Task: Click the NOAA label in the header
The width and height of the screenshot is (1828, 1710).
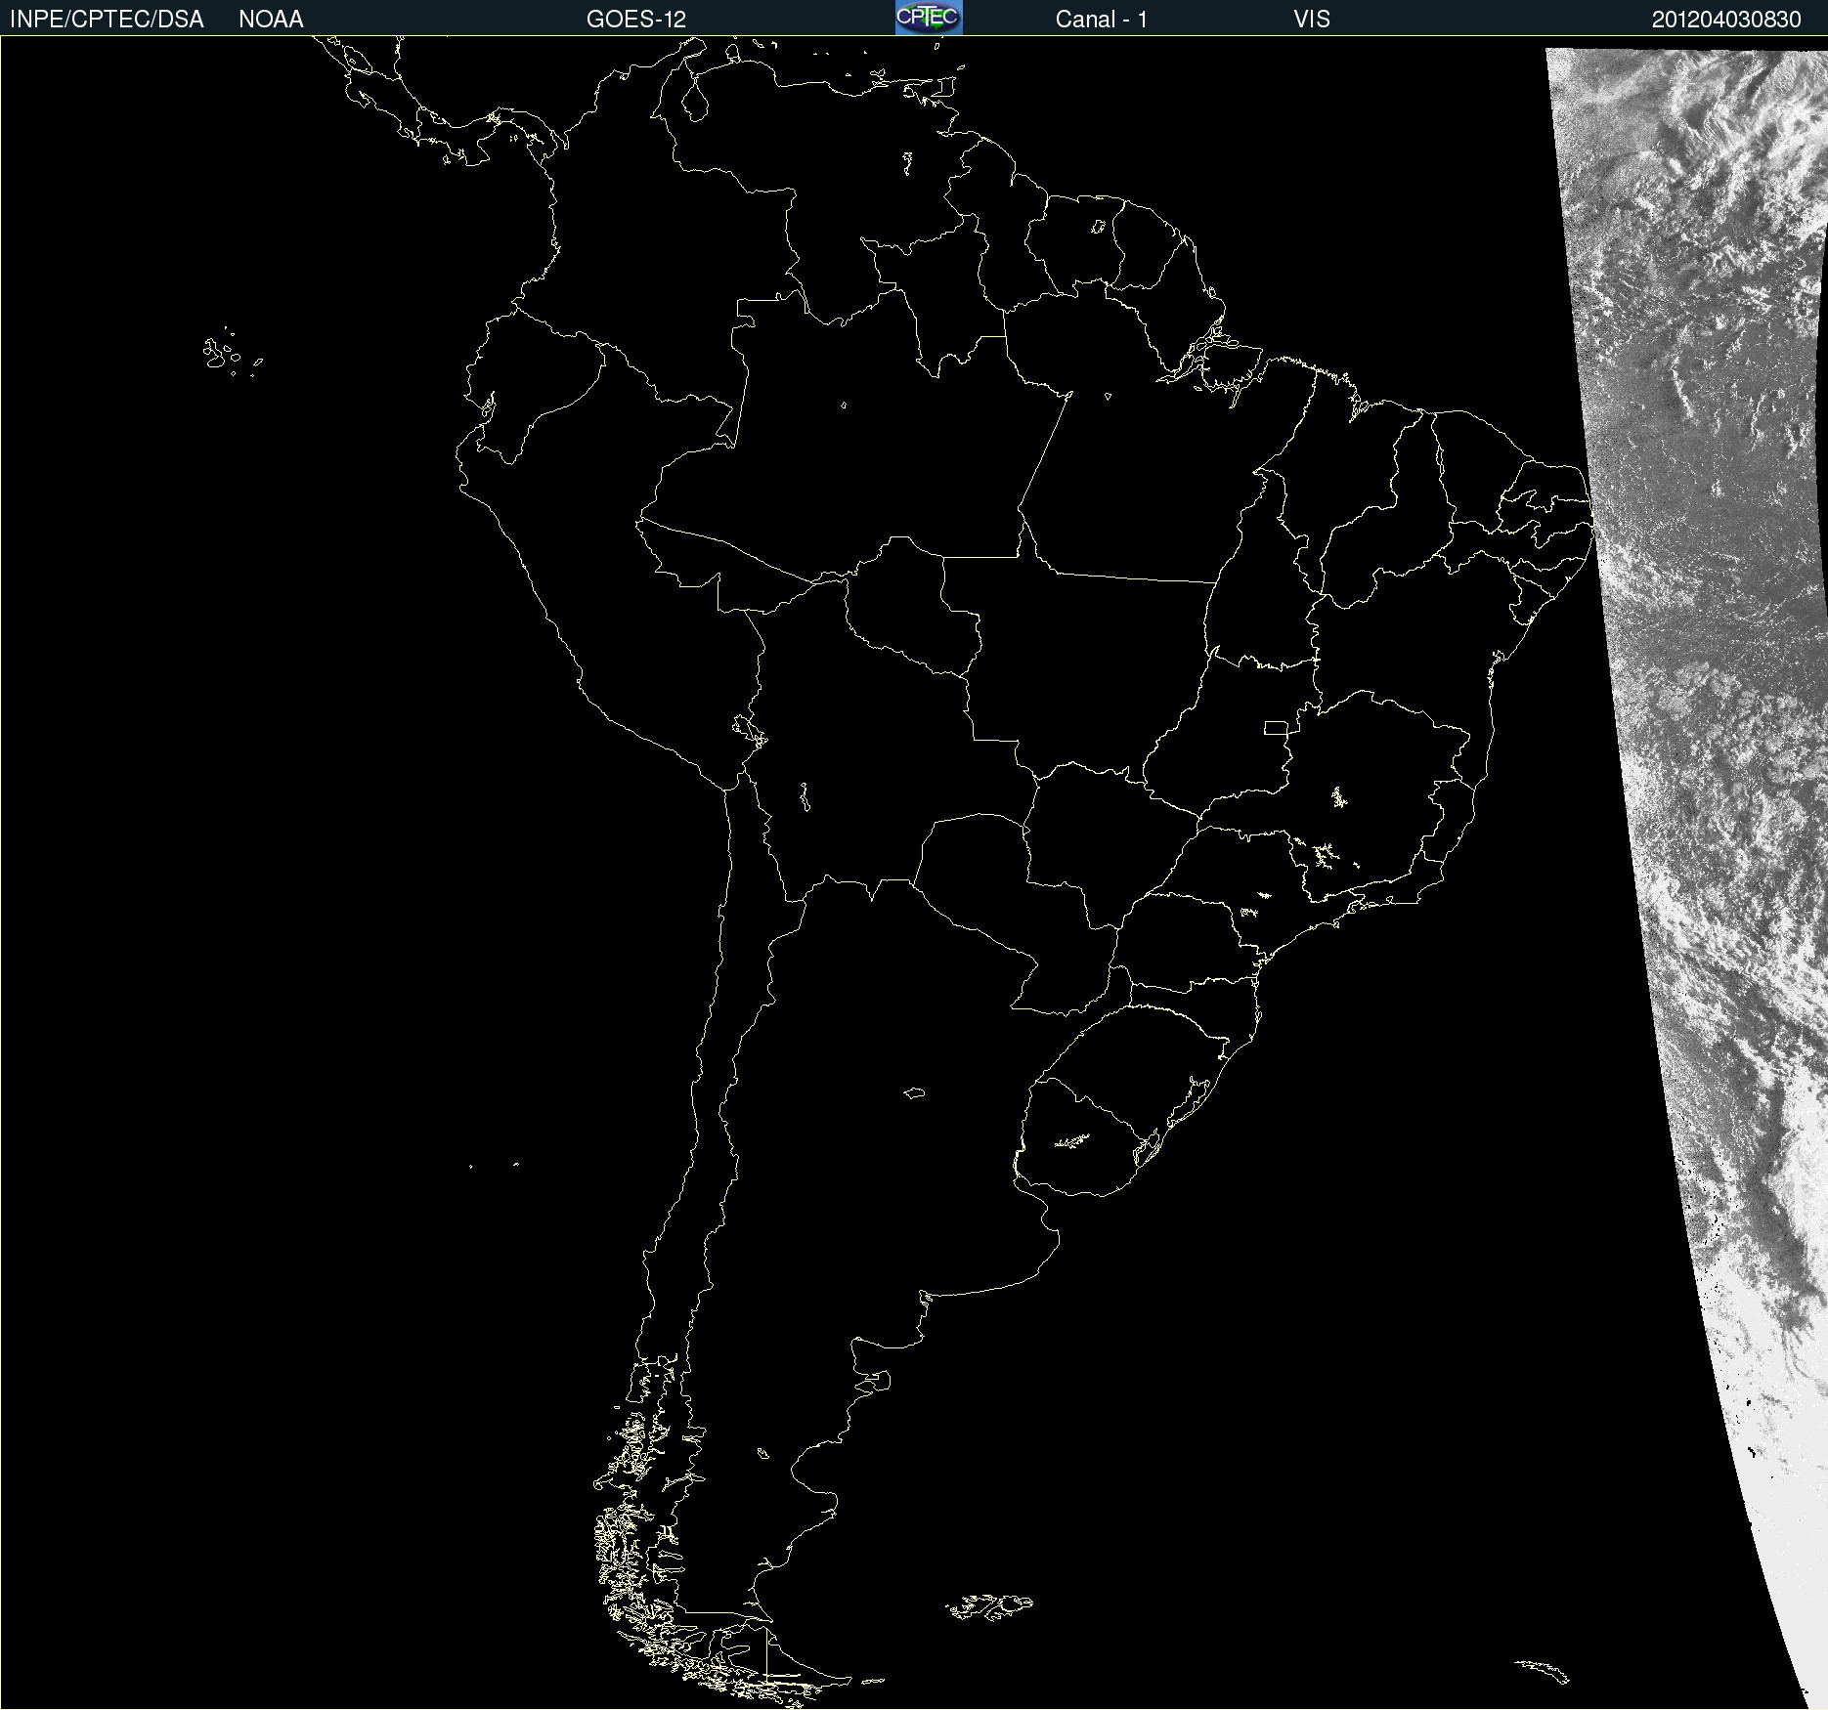Action: (x=271, y=20)
